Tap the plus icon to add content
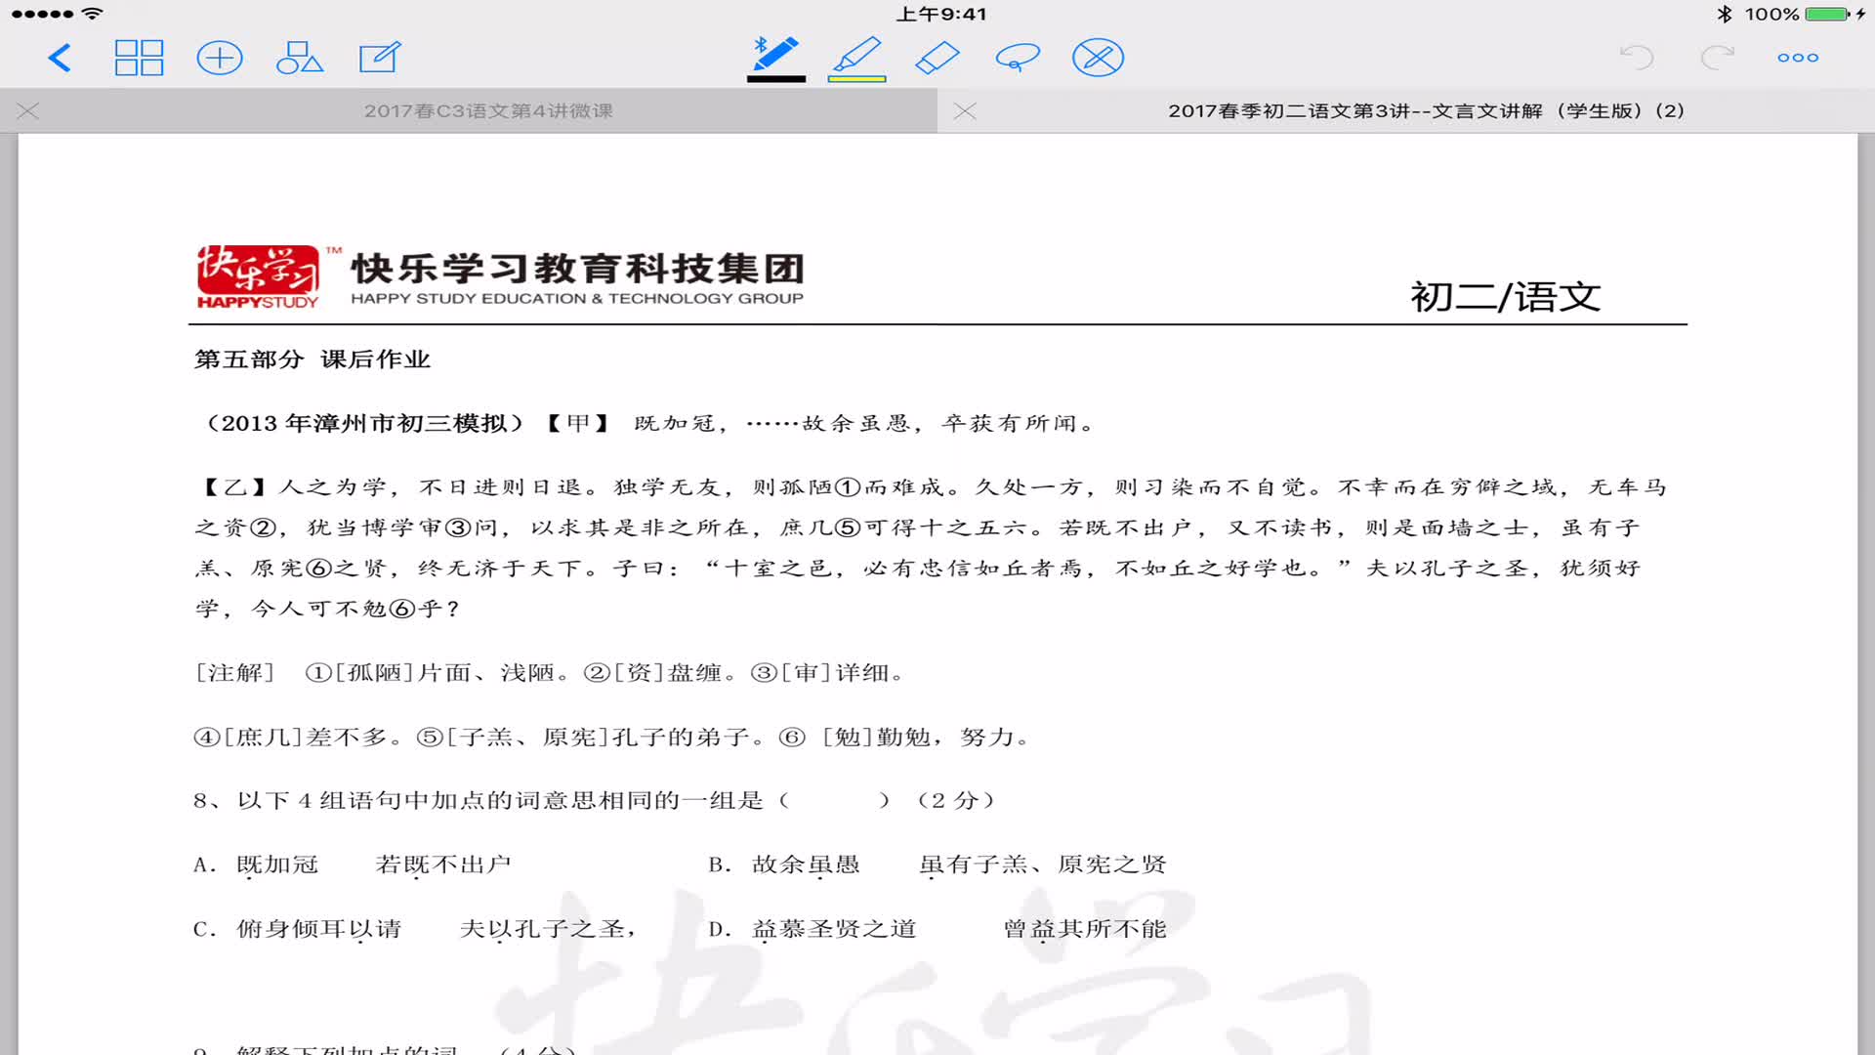1875x1055 pixels. [x=221, y=58]
